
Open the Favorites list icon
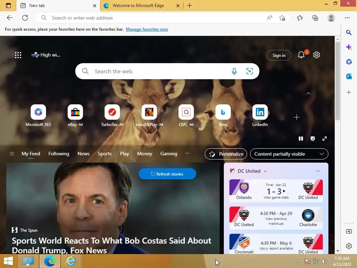click(300, 18)
